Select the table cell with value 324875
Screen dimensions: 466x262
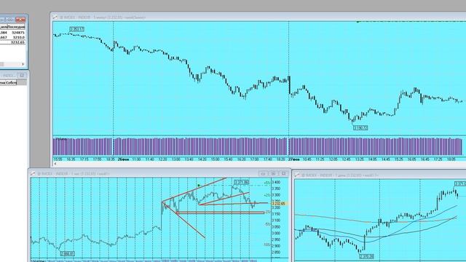click(19, 32)
